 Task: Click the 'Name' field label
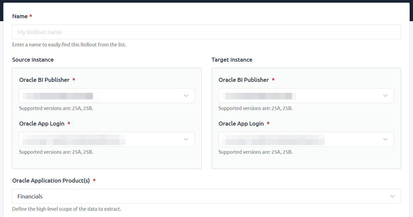20,16
